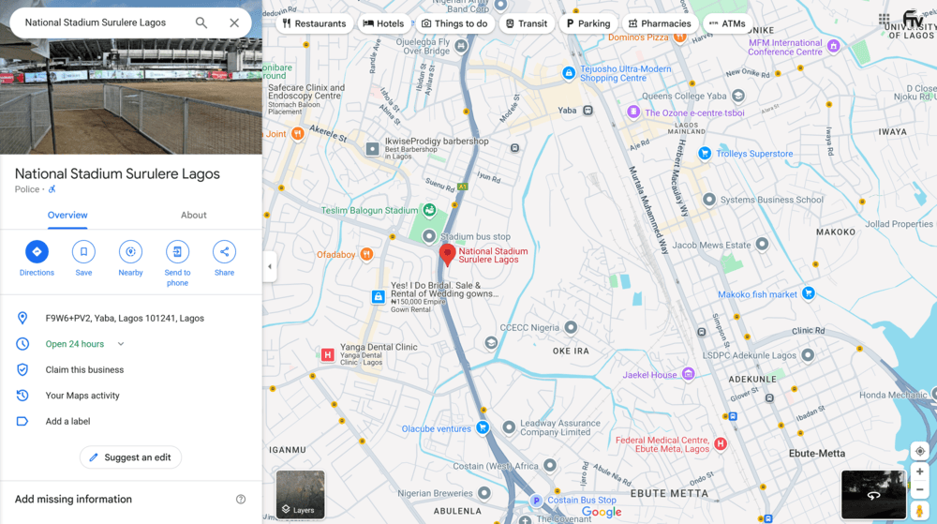Click the Tejuosho Ultra-Modern Shopping Centre marker
The image size is (937, 524).
coord(569,73)
